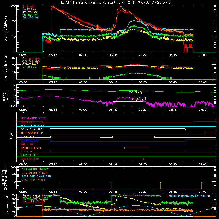Click the HESSI Observing Summary title
This screenshot has height=219, width=219.
tap(116, 2)
